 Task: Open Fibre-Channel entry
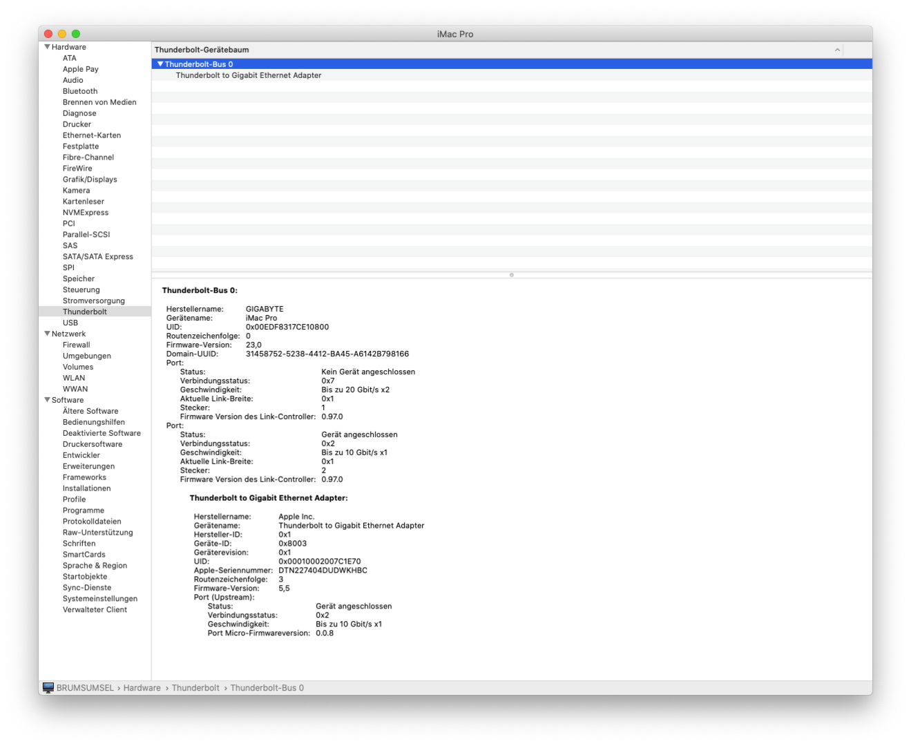click(88, 157)
